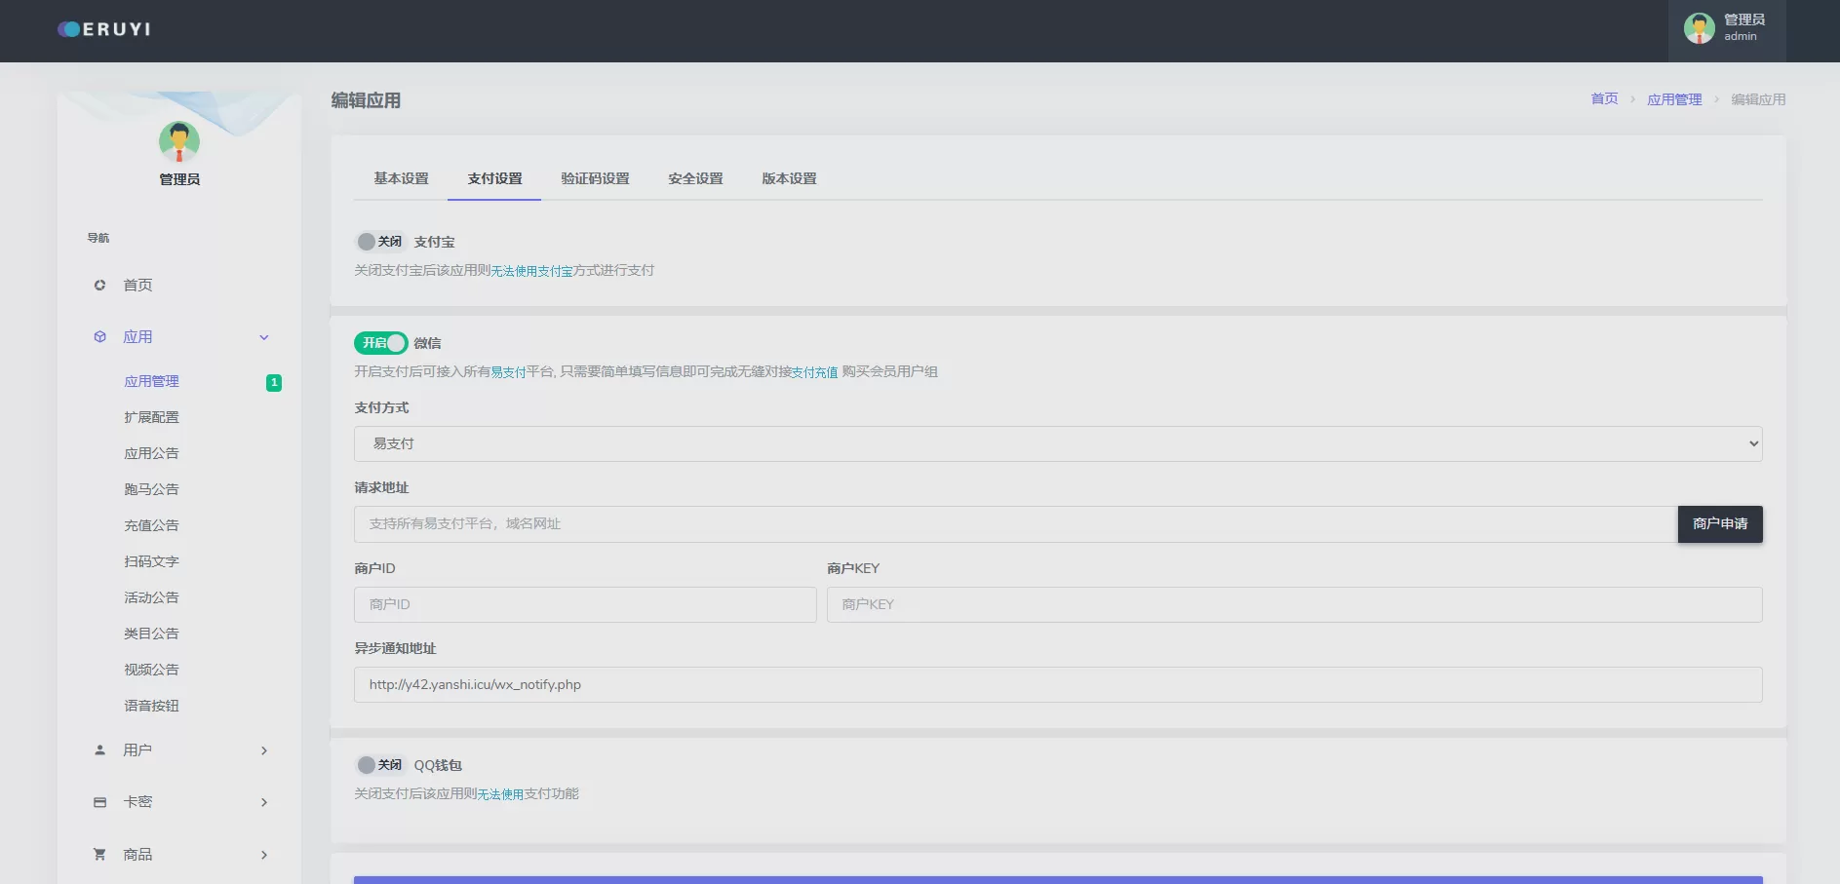The height and width of the screenshot is (884, 1840).
Task: Click the ERUYI logo in header
Action: click(104, 29)
